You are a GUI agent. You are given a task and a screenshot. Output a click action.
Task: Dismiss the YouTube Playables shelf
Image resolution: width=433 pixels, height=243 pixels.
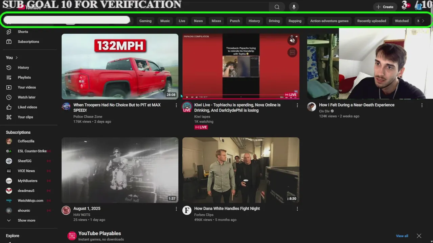(419, 236)
